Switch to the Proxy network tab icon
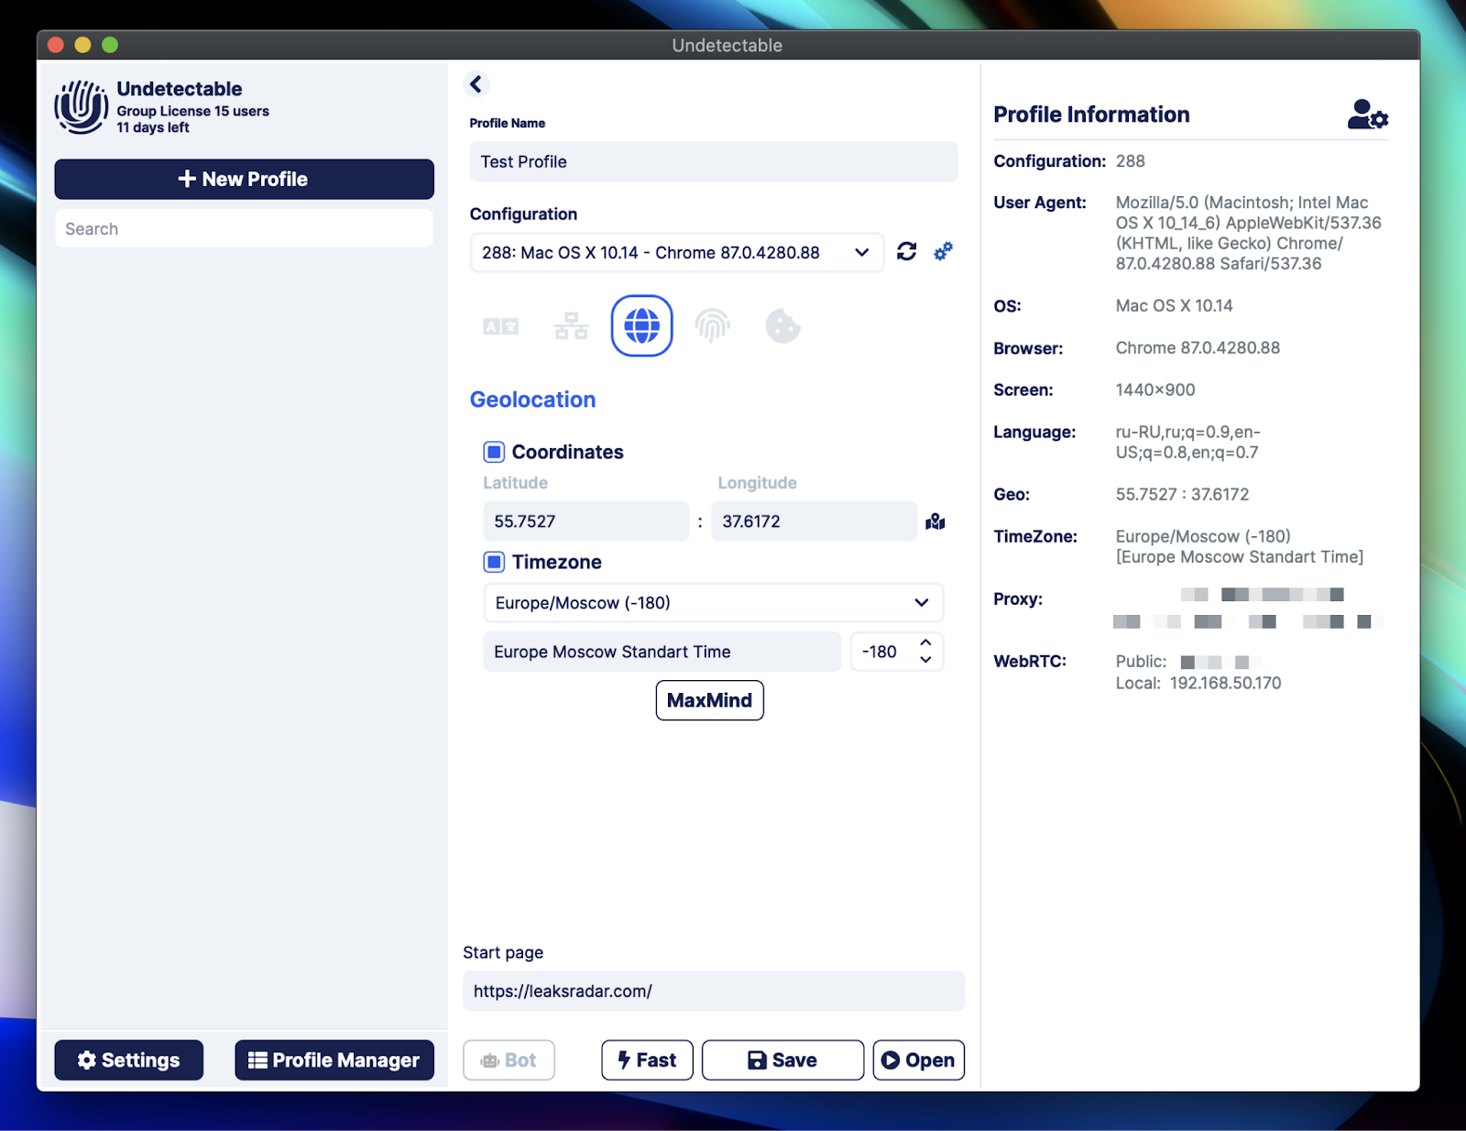Viewport: 1466px width, 1131px height. pyautogui.click(x=571, y=325)
